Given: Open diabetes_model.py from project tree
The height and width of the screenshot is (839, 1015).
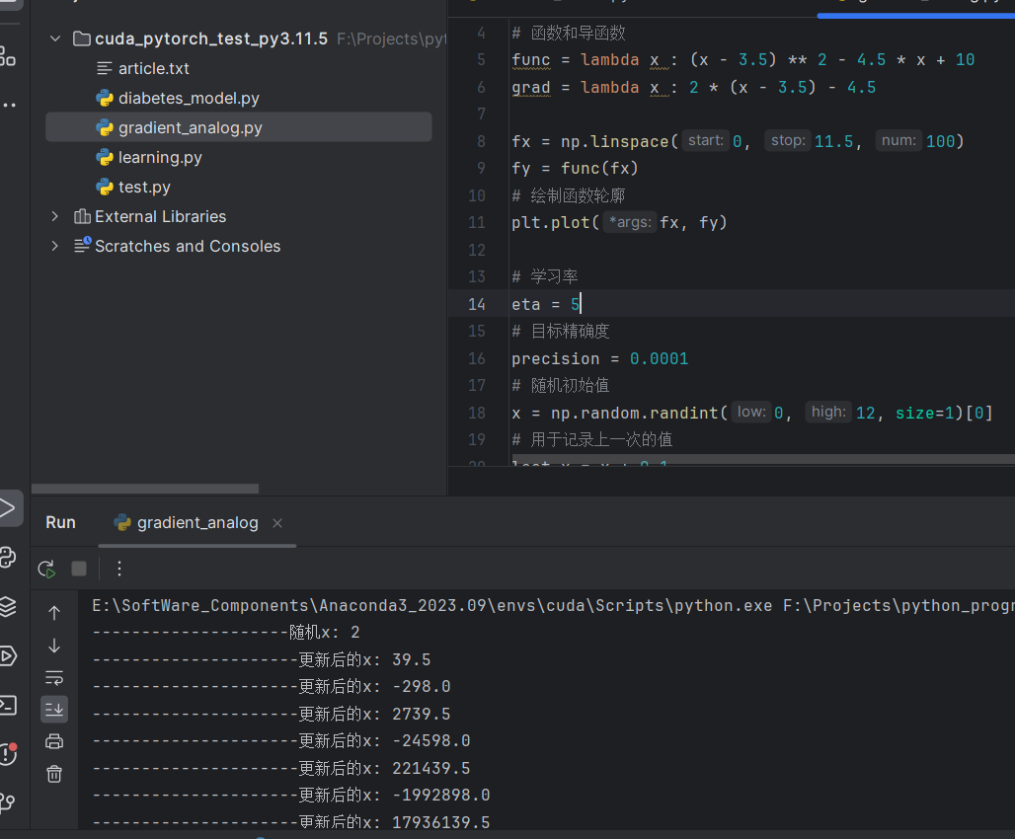Looking at the screenshot, I should (x=188, y=98).
